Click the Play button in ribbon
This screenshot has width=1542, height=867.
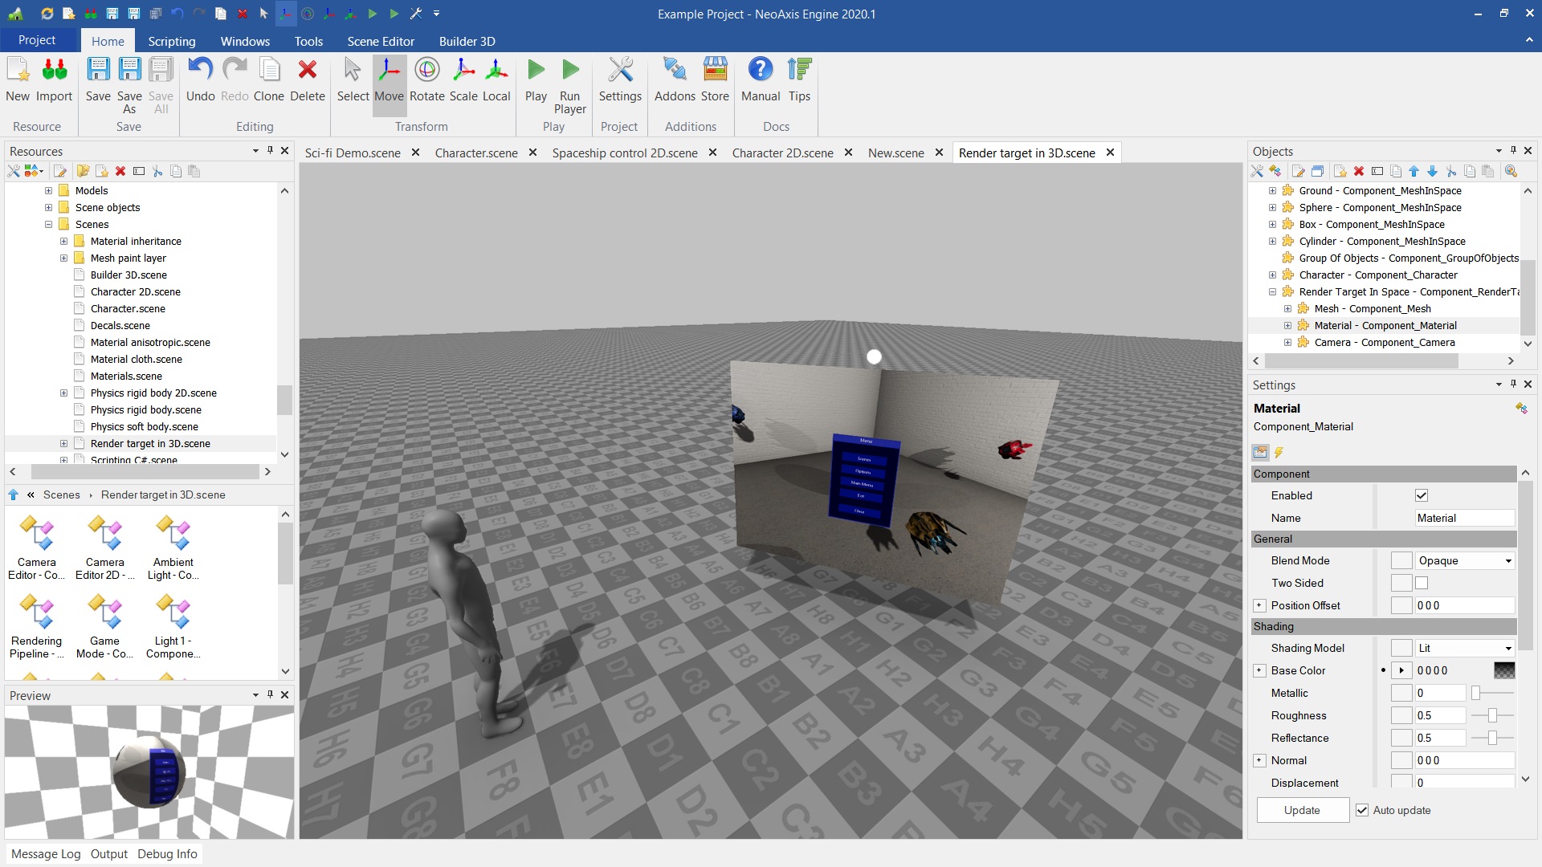[536, 71]
